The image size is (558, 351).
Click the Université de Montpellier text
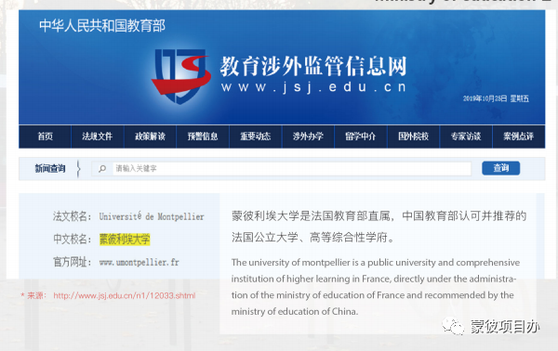(x=152, y=216)
